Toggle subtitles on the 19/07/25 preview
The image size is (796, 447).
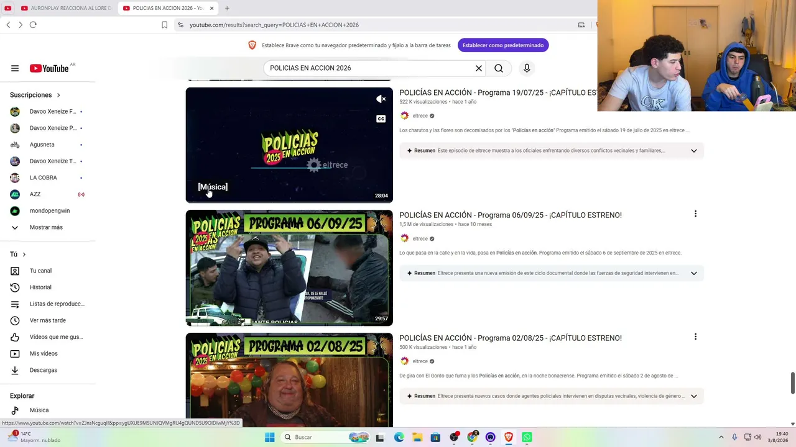(381, 119)
